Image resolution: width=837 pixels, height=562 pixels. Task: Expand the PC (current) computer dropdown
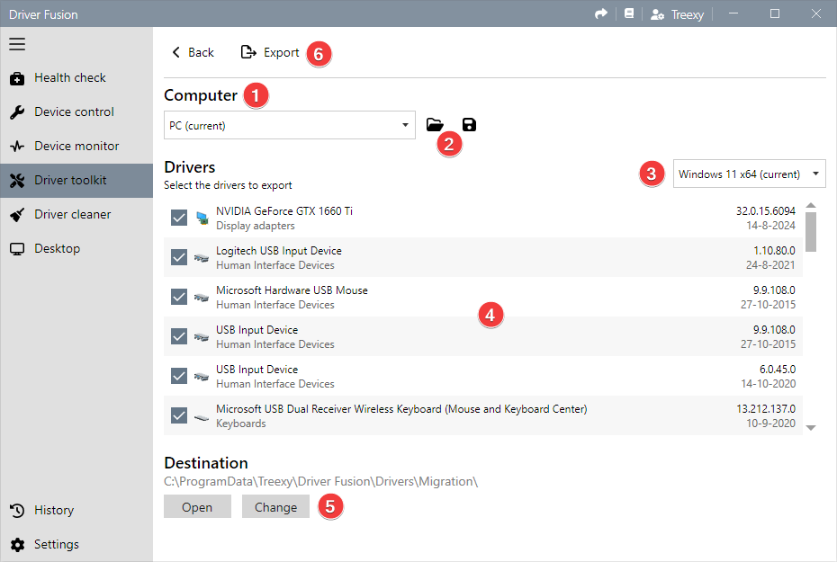[289, 125]
